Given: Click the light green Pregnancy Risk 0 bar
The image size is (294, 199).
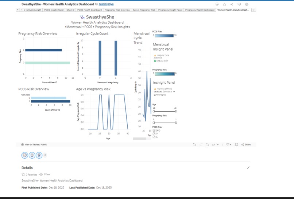Looking at the screenshot, I should [x=48, y=63].
